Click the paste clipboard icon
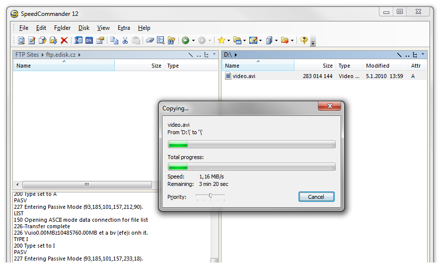441x263 pixels. click(x=136, y=41)
